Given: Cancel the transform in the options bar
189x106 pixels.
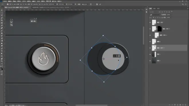Looking at the screenshot, I should click(x=97, y=4).
